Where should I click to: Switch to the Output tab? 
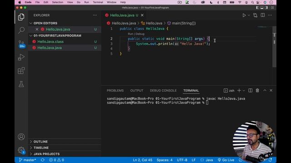136,91
